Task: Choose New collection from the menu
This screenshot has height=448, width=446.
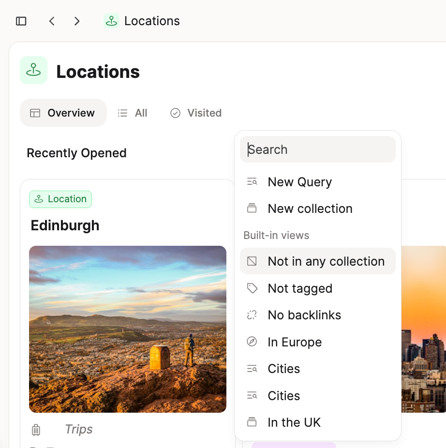Action: pyautogui.click(x=318, y=209)
